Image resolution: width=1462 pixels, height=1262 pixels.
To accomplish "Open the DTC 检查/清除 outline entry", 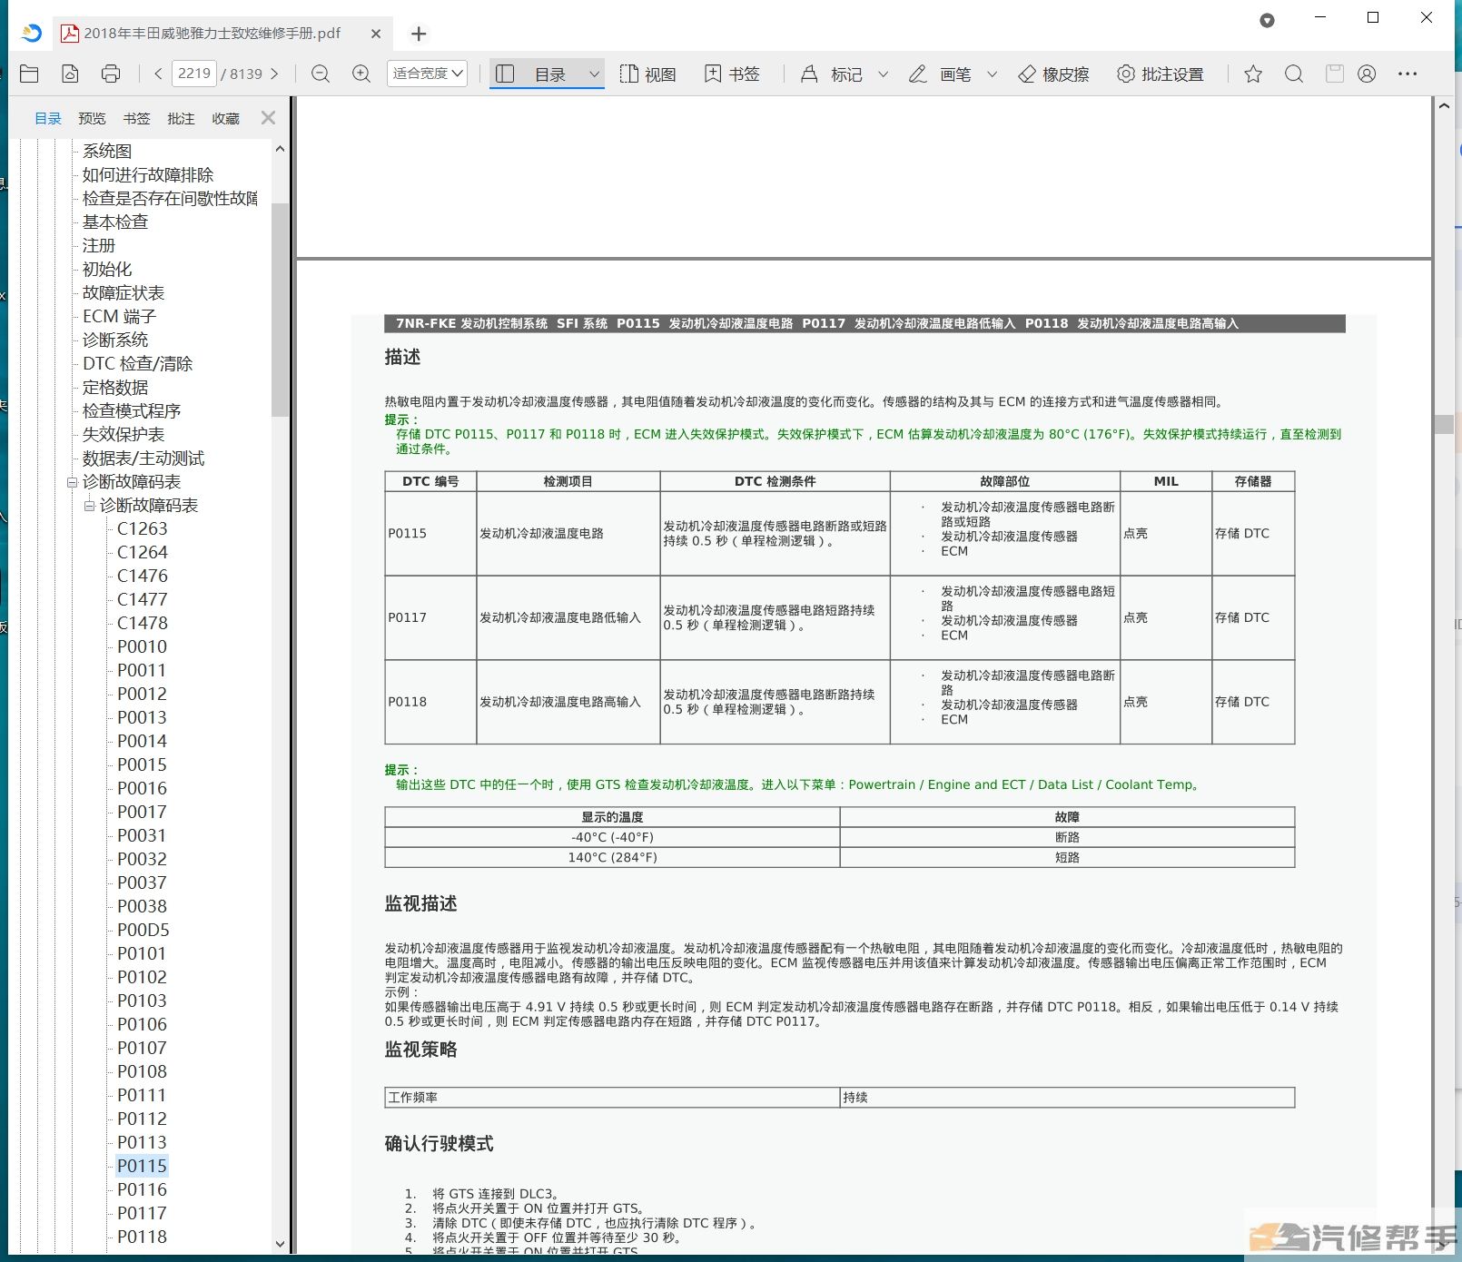I will 137,363.
